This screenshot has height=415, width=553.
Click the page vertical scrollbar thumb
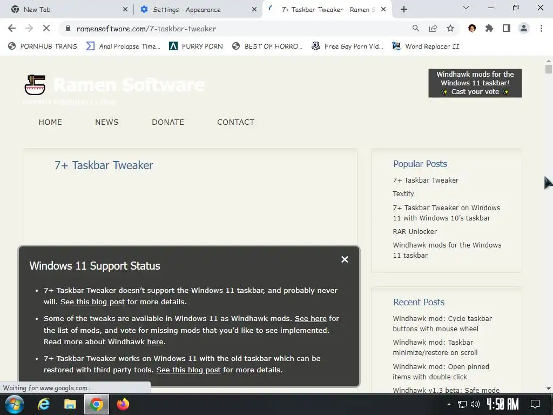pyautogui.click(x=548, y=69)
